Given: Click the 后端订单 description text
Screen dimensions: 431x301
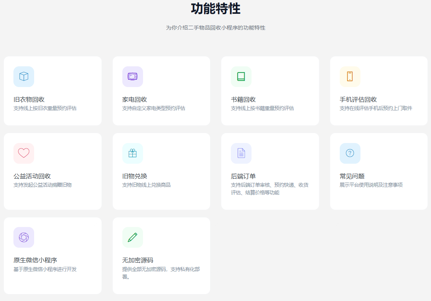Looking at the screenshot, I should coord(270,189).
